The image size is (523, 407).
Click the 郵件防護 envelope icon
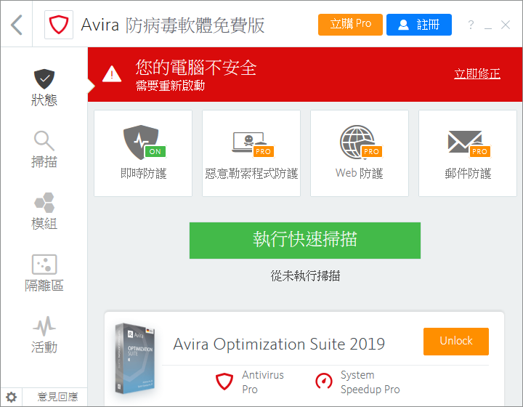[465, 142]
